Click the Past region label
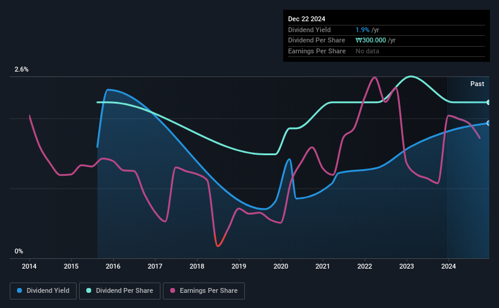The image size is (499, 308). 477,84
